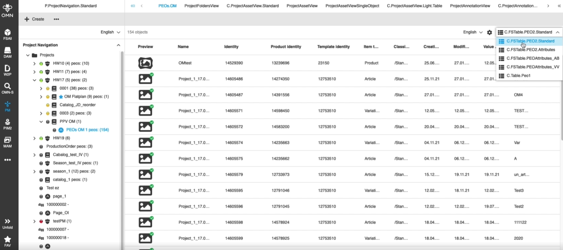563x250 pixels.
Task: Collapse the Project Navigation panel
Action: coord(119,45)
